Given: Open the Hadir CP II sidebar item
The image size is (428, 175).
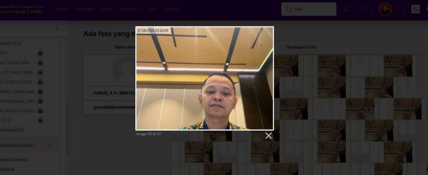Looking at the screenshot, I should (x=10, y=43).
